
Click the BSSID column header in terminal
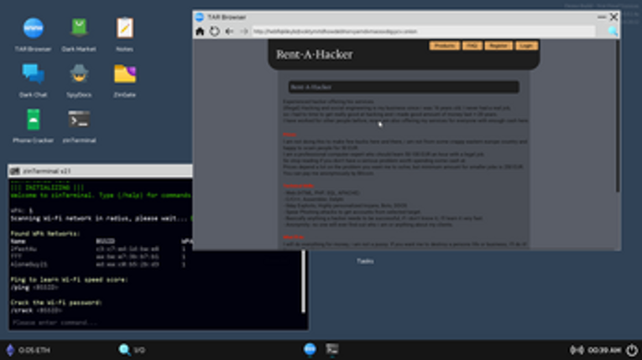pos(105,241)
